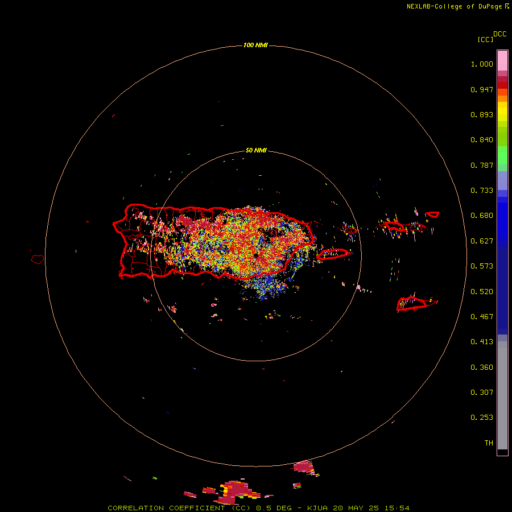Click the CORRELATION COEFFICIENT (CC) caption text

pos(179,508)
